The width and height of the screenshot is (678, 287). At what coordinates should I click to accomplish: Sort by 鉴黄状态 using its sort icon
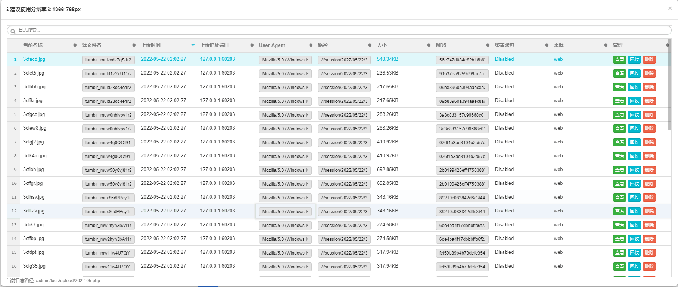[x=547, y=45]
